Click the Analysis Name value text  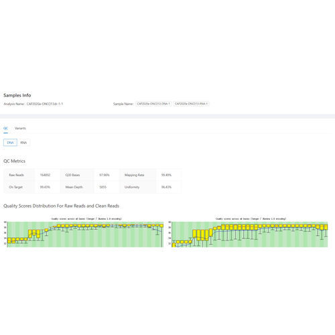[45, 104]
